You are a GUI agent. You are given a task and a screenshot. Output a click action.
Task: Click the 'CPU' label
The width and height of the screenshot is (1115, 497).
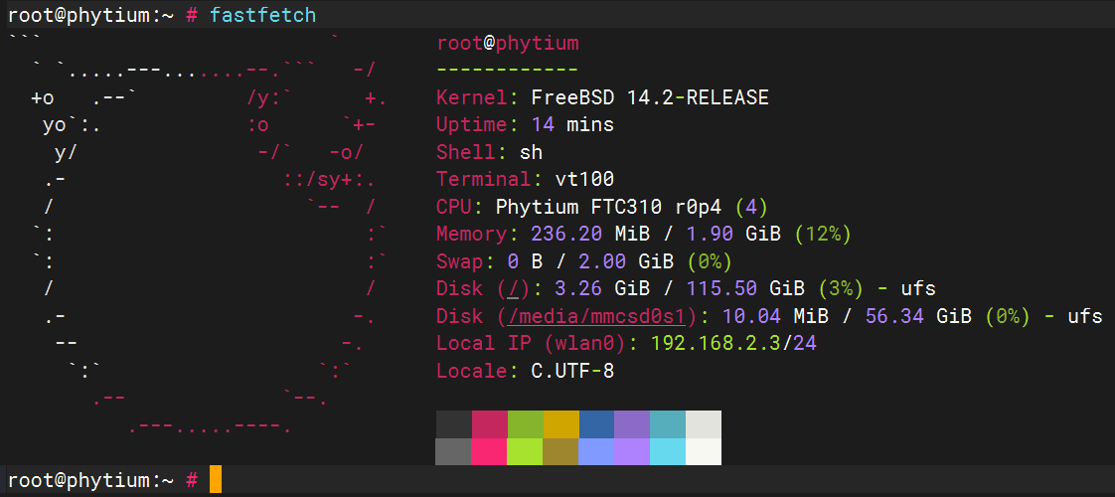tap(454, 207)
